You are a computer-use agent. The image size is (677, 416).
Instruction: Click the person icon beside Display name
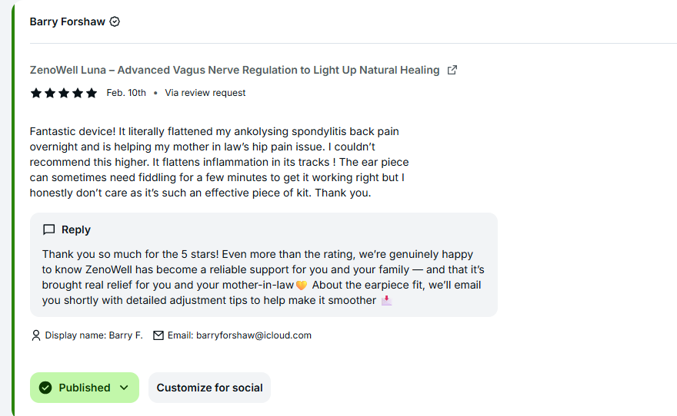click(x=35, y=335)
